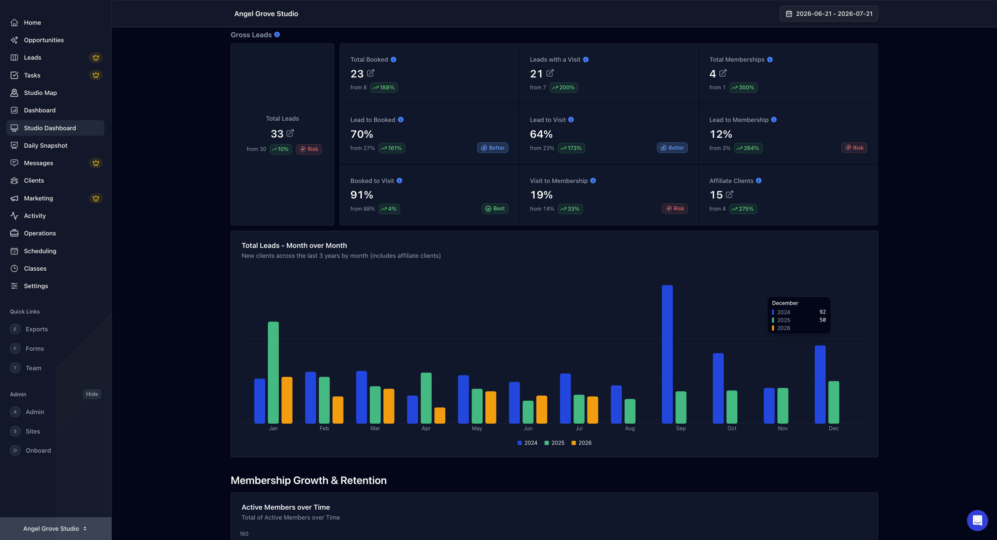997x540 pixels.
Task: Go to Home in the sidebar
Action: tap(55, 22)
